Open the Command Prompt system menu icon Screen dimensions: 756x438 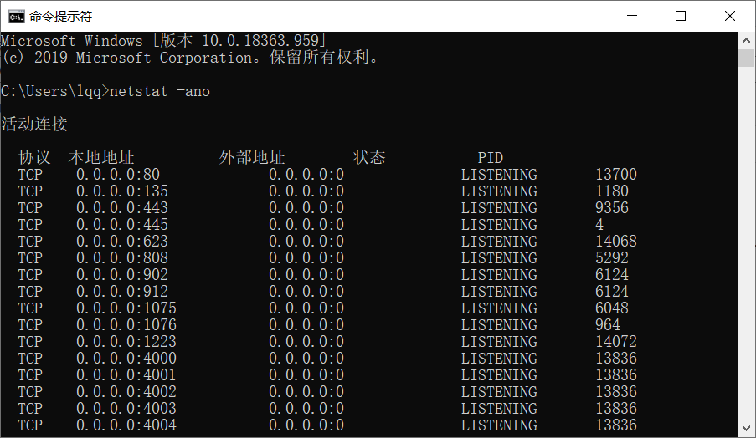16,17
